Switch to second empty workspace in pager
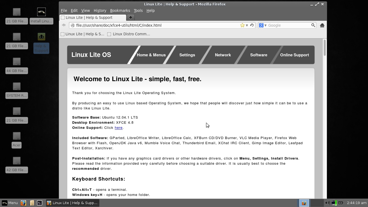This screenshot has width=368, height=207. pos(317,203)
